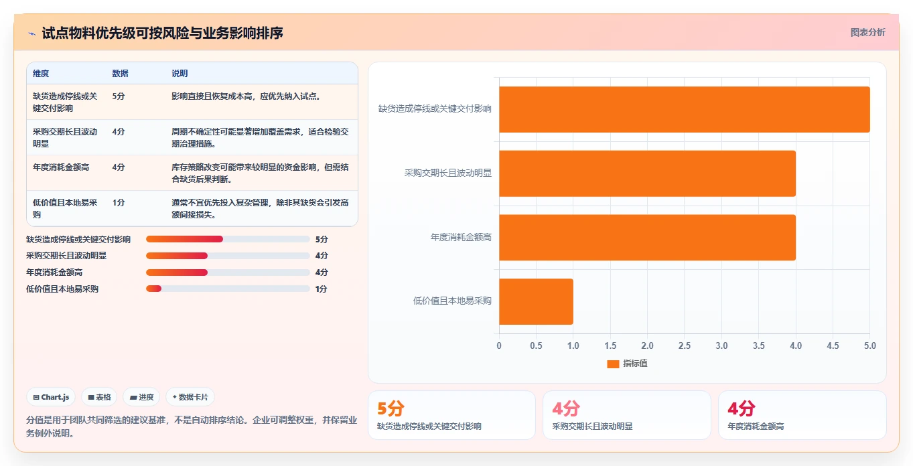Click the 数据 column header
913x466 pixels.
click(121, 74)
